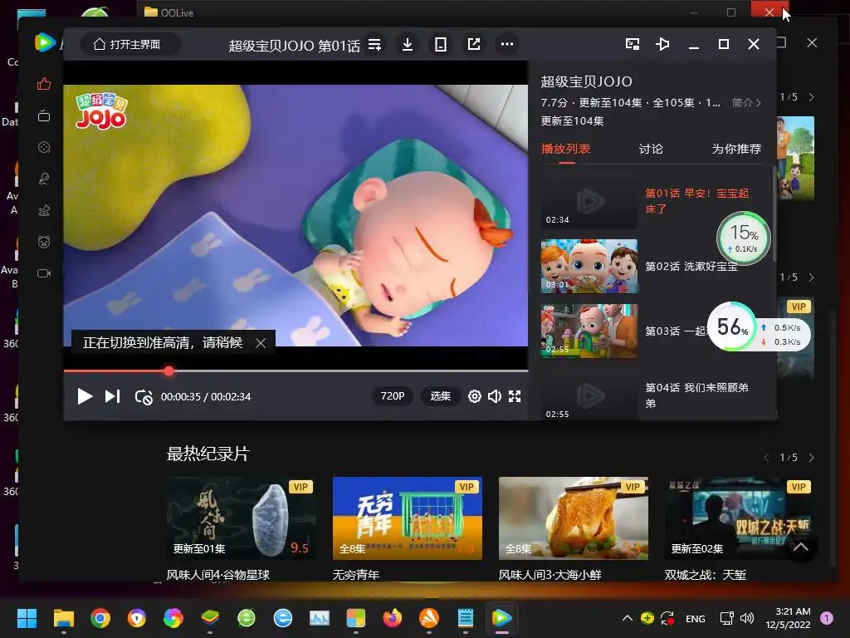Open the more options ellipsis menu
The image size is (850, 638).
click(x=507, y=45)
